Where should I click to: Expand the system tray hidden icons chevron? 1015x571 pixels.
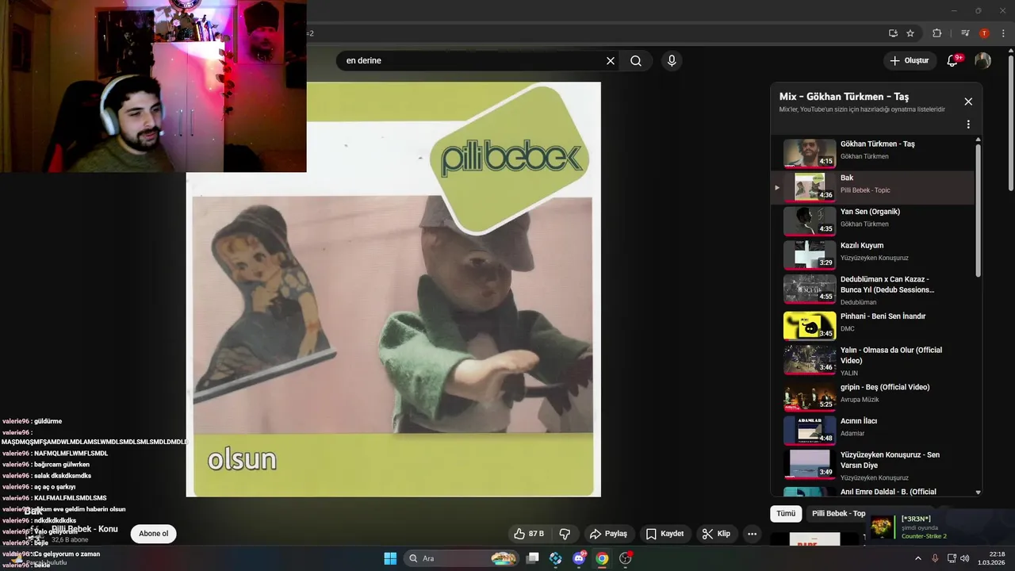click(x=918, y=558)
